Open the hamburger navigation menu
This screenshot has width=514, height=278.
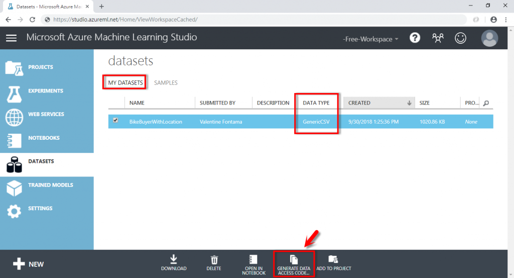pyautogui.click(x=11, y=38)
